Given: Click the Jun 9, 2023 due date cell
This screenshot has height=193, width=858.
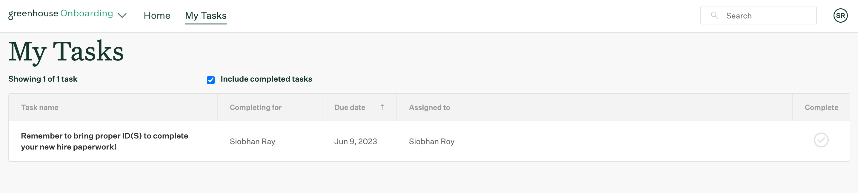Looking at the screenshot, I should pos(355,141).
